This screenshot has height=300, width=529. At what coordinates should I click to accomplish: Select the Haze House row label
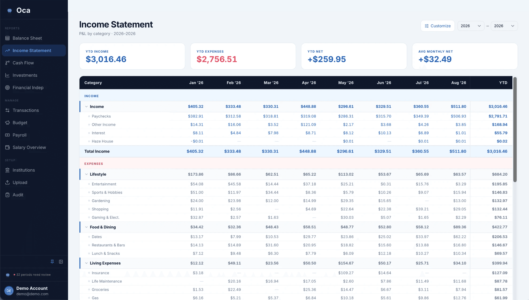[102, 141]
